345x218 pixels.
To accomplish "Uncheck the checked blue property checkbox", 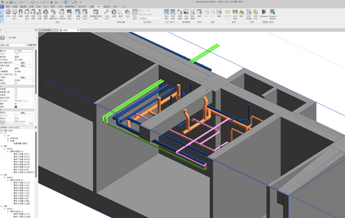I will click(16, 107).
